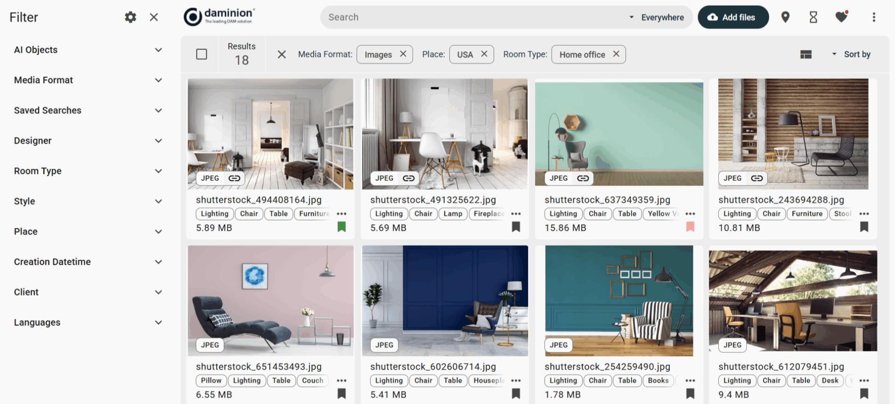Switch thumbnail view layout icon
The width and height of the screenshot is (895, 404).
[806, 55]
